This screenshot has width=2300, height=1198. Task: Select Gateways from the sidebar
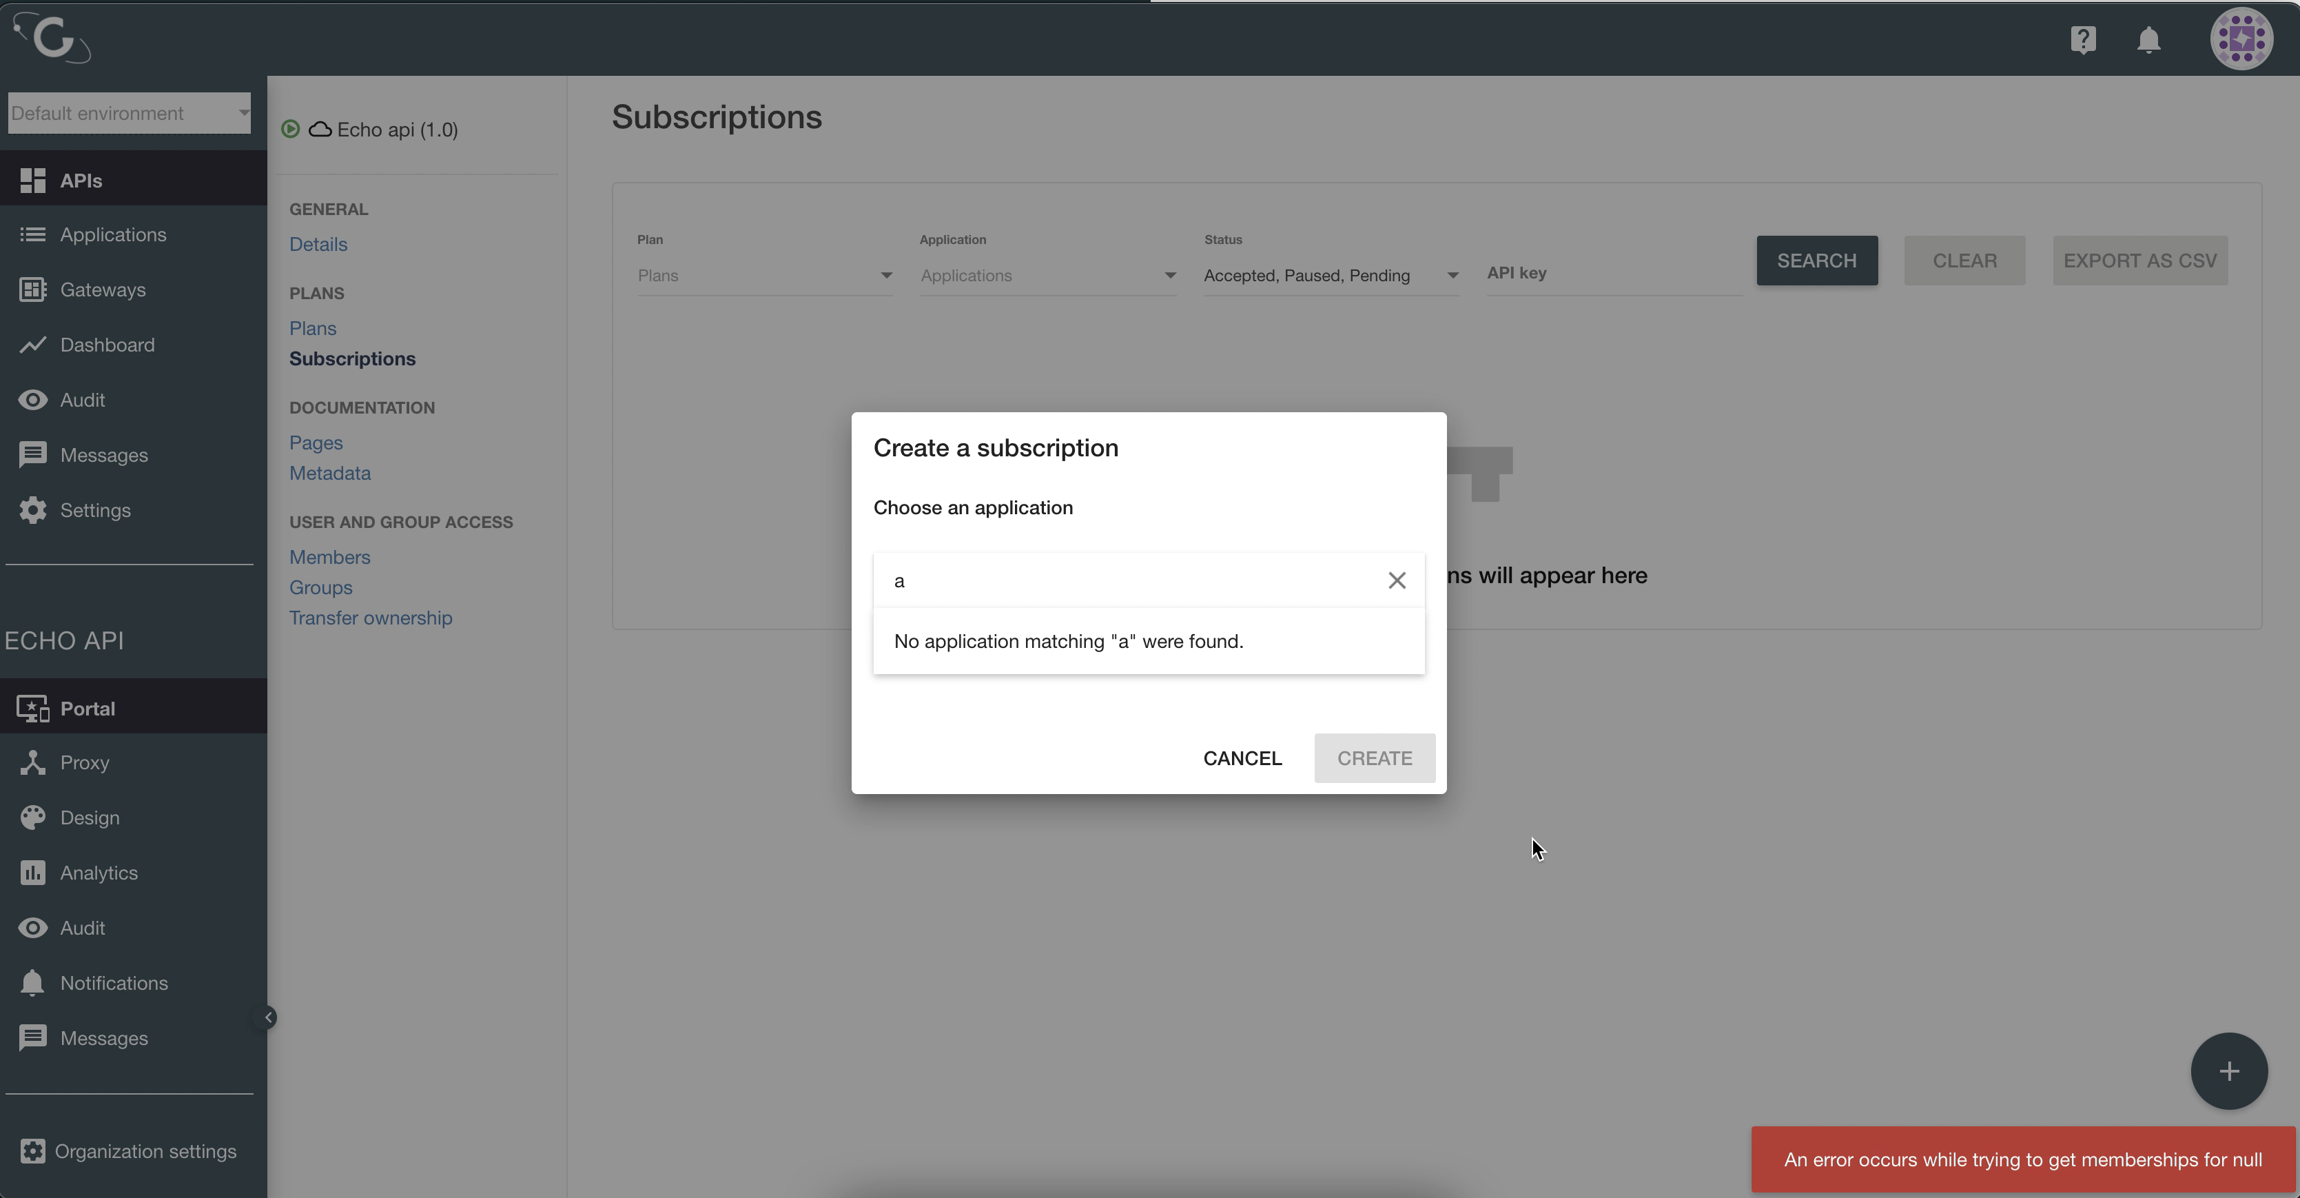[103, 290]
